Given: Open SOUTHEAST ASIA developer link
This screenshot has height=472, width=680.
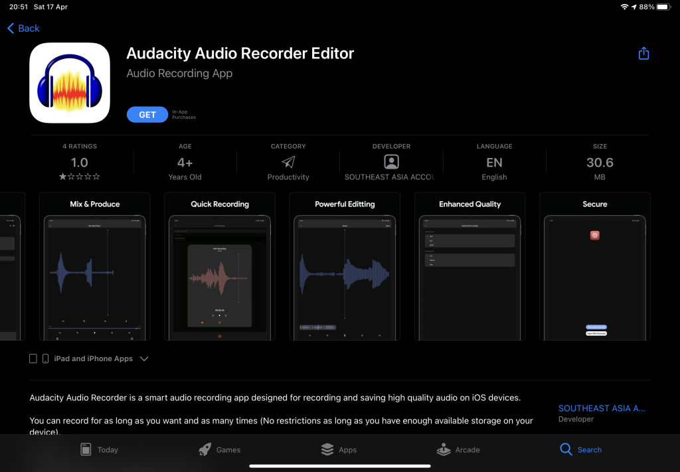Looking at the screenshot, I should click(602, 408).
